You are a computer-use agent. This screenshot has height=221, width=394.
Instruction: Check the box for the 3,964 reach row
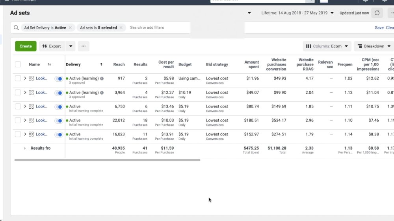(18, 93)
